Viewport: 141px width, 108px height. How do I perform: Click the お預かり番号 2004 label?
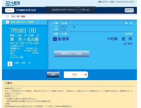coord(18,22)
